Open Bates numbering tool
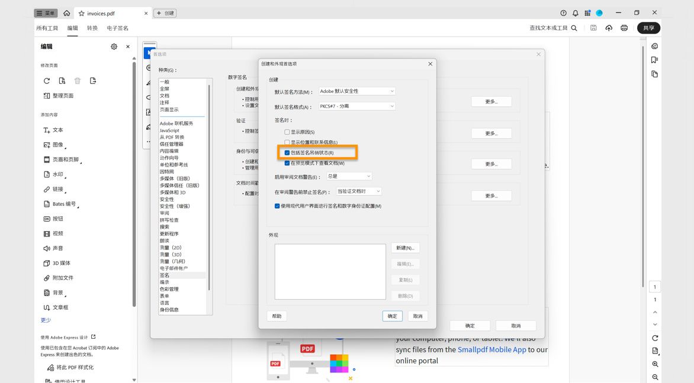This screenshot has width=694, height=383. [x=60, y=204]
